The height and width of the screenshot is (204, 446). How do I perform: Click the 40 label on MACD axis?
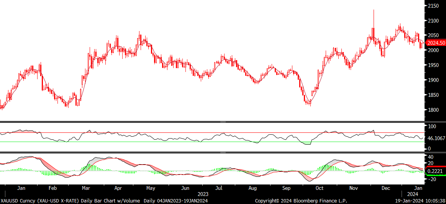pos(431,157)
